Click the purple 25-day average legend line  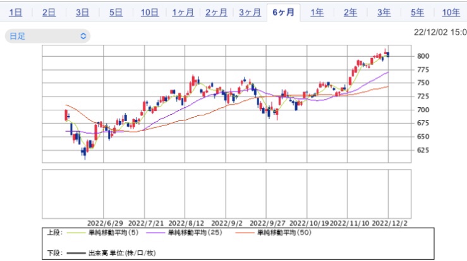click(155, 233)
